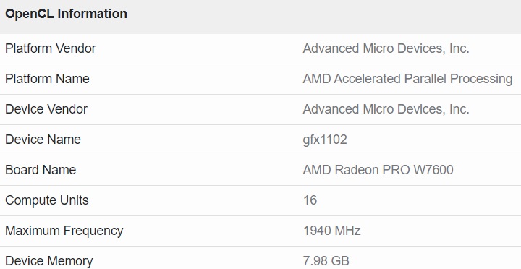Image resolution: width=521 pixels, height=269 pixels.
Task: Select the Platform Name label
Action: (47, 79)
